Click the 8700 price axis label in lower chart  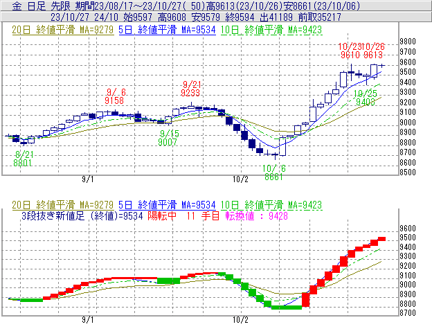coord(408,313)
